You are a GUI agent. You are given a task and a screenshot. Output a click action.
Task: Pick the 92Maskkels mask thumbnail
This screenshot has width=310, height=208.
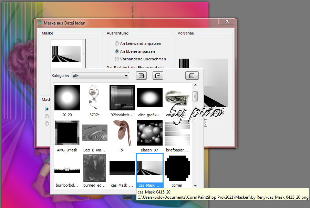[x=122, y=98]
